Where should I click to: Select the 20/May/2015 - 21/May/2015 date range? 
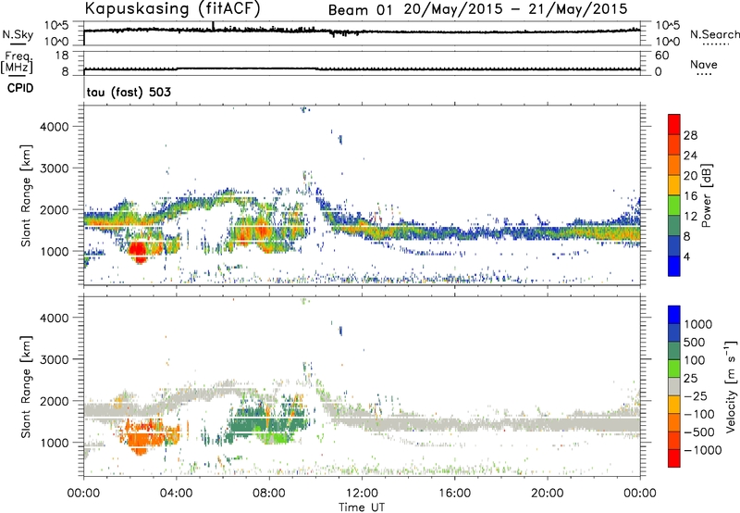click(516, 9)
